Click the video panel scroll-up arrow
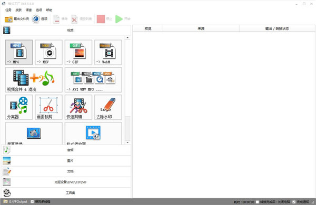This screenshot has height=205, width=316. click(x=127, y=38)
